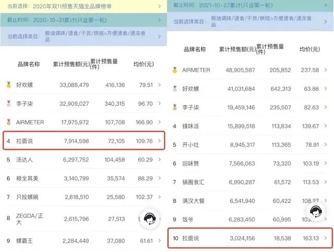Expand chevron on 粮全其美 row
Screen dimensions: 334x252
[159, 178]
